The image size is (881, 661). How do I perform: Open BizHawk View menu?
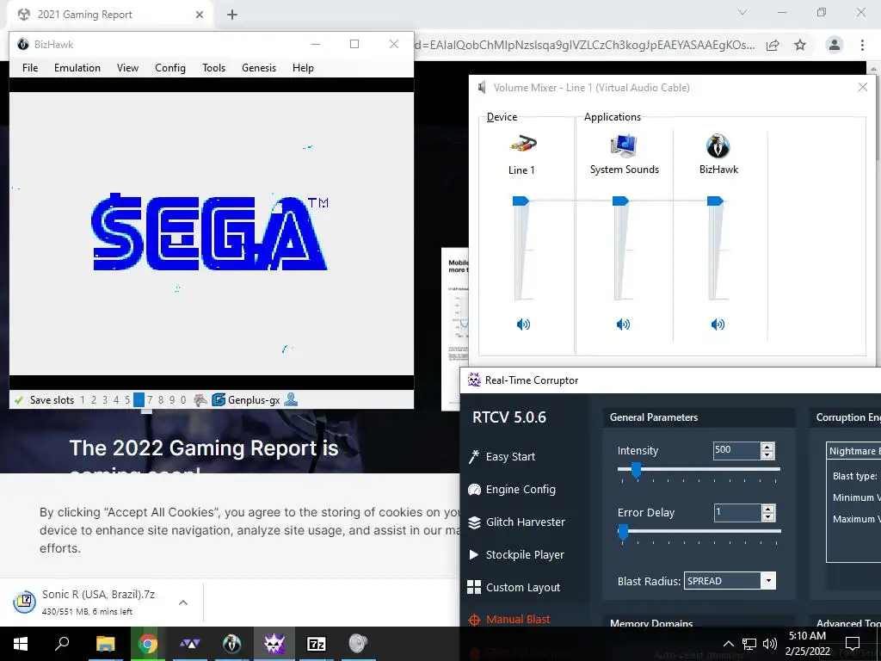click(127, 67)
